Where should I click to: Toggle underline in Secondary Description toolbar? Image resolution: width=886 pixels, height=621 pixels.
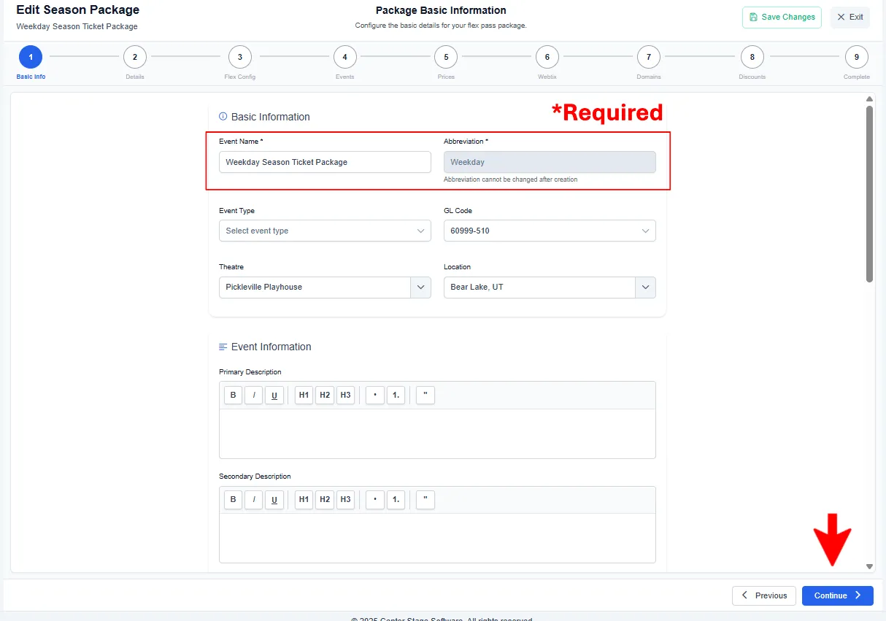click(x=274, y=500)
